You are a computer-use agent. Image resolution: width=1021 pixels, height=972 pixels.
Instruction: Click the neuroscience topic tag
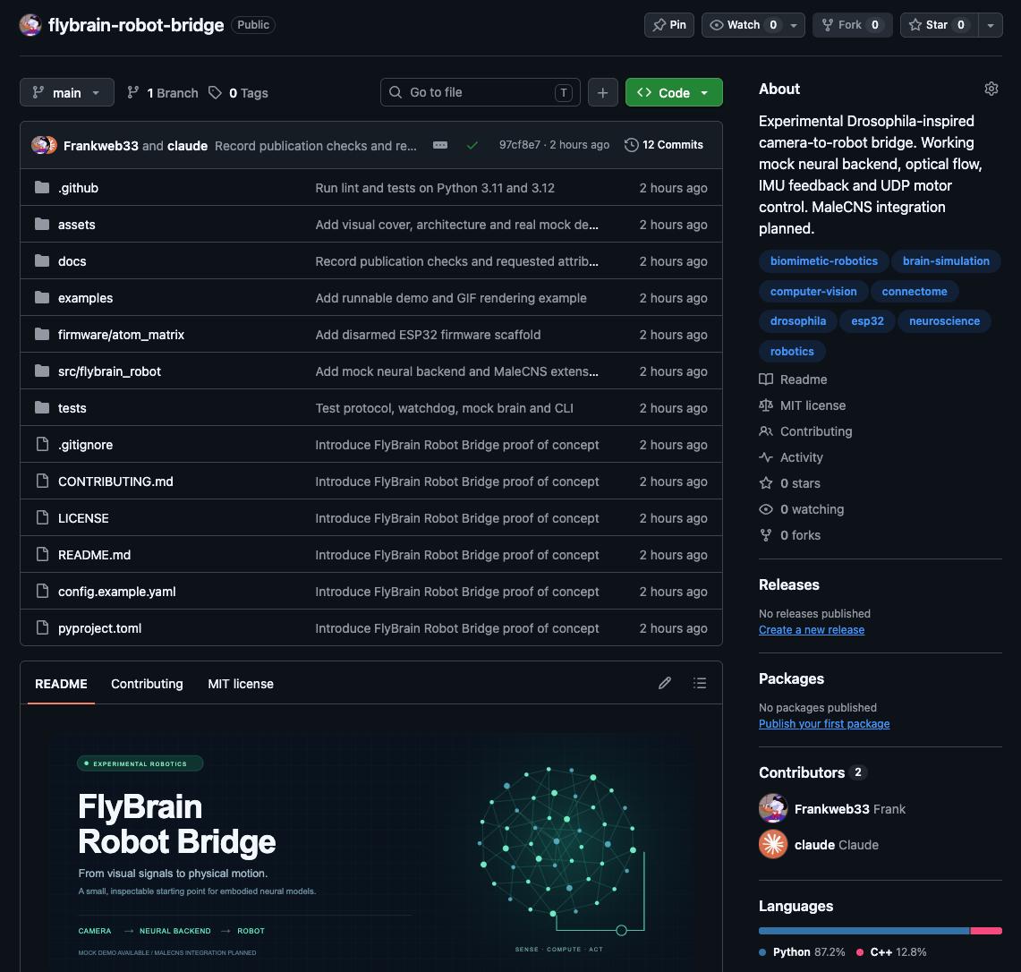[944, 320]
